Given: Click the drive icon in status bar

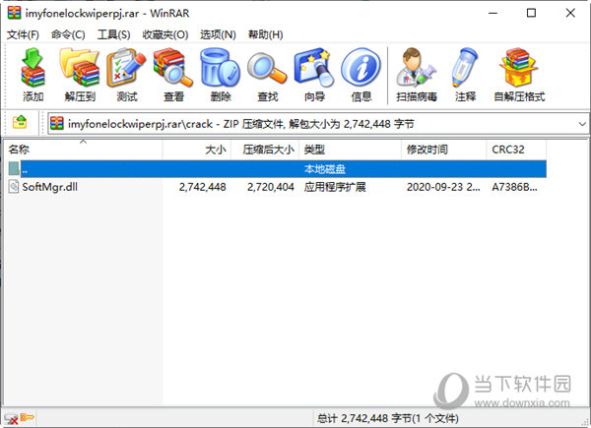Looking at the screenshot, I should click(x=11, y=418).
